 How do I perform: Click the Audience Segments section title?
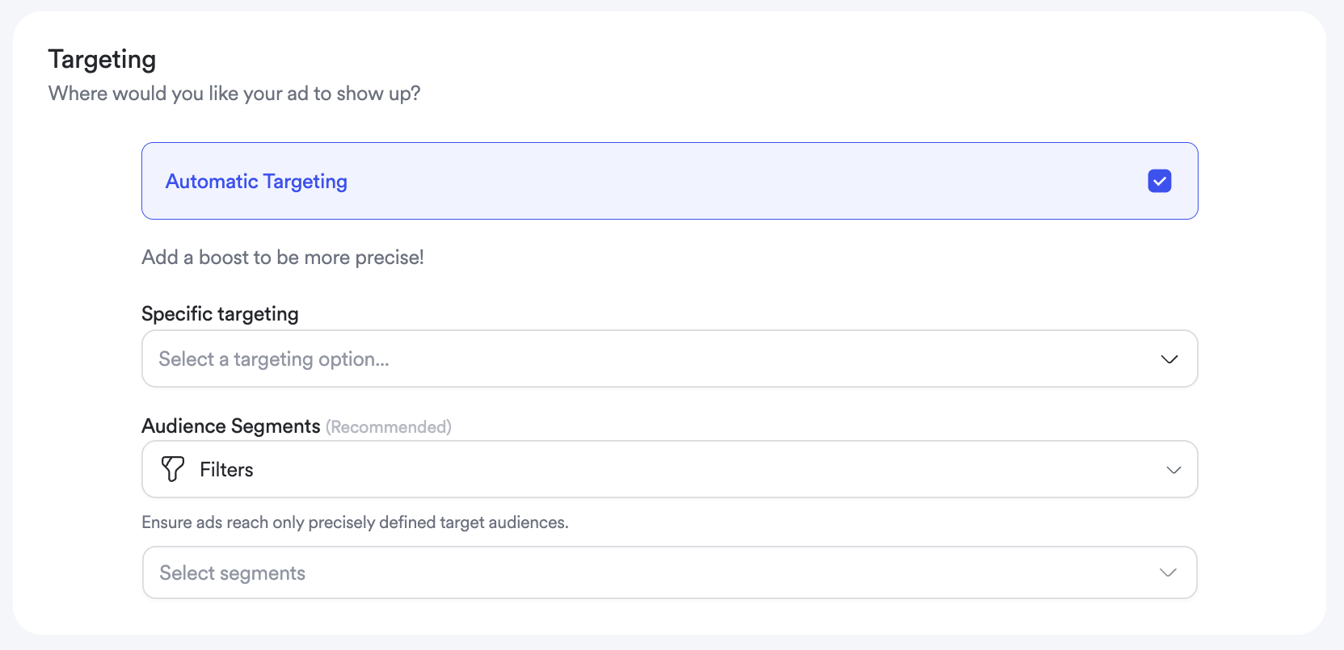[230, 426]
